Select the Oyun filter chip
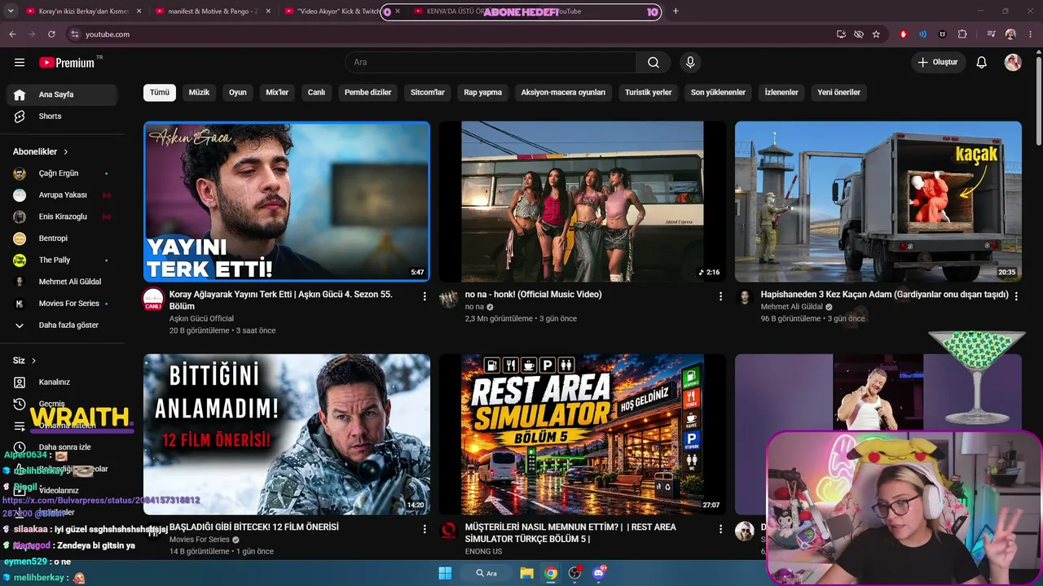This screenshot has height=586, width=1043. [x=238, y=93]
